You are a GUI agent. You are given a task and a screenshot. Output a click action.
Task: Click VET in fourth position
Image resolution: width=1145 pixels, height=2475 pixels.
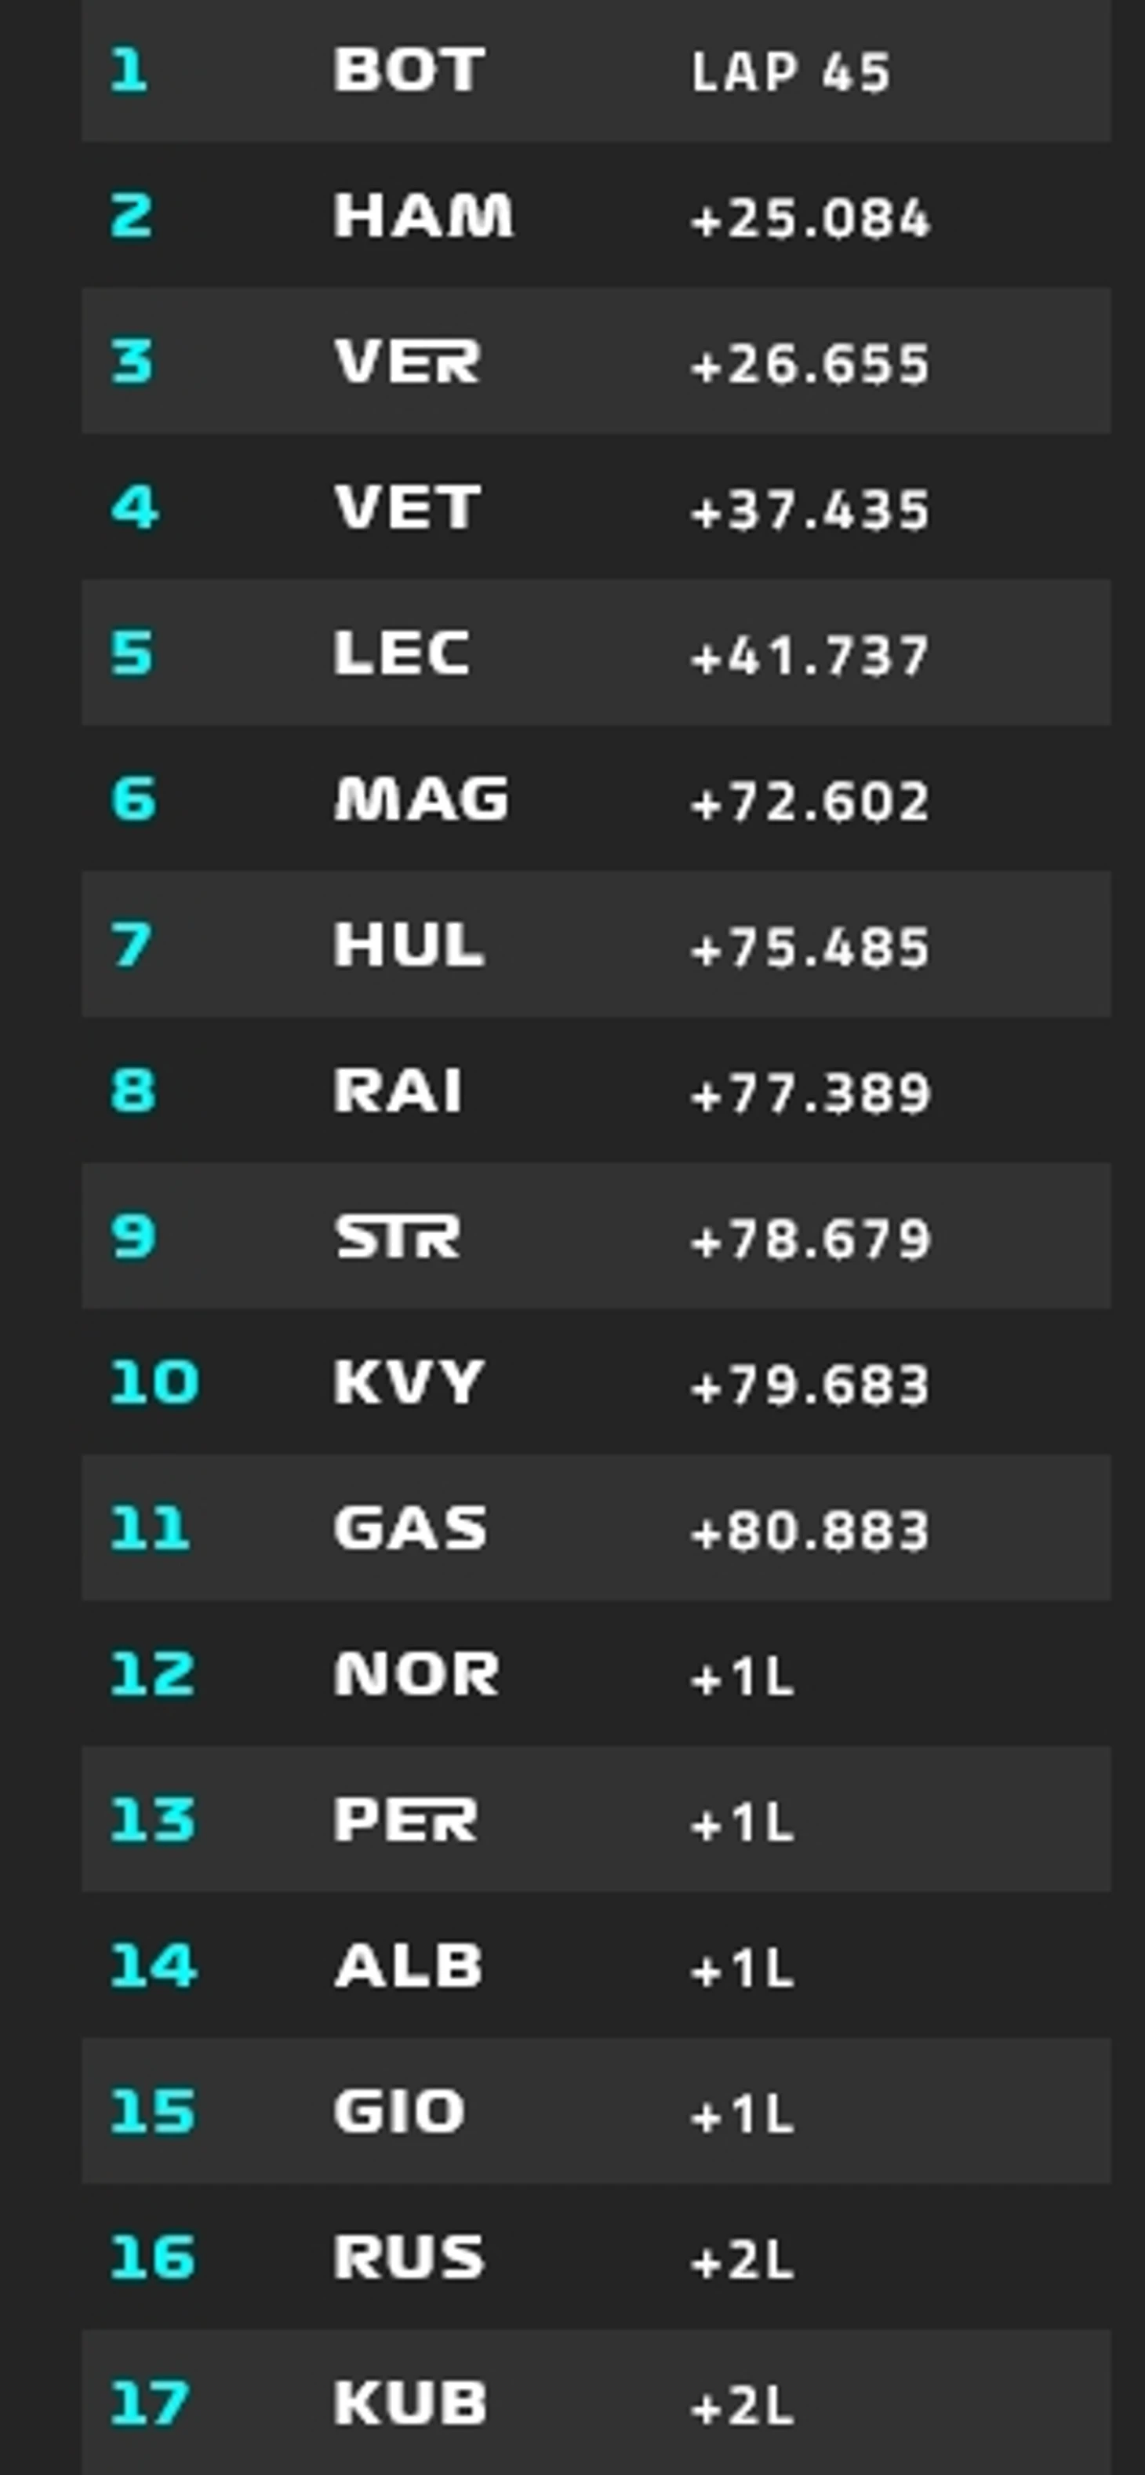[406, 508]
